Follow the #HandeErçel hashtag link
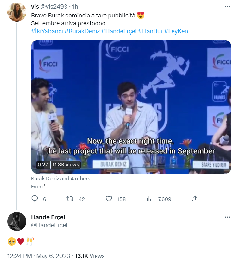 pyautogui.click(x=119, y=31)
